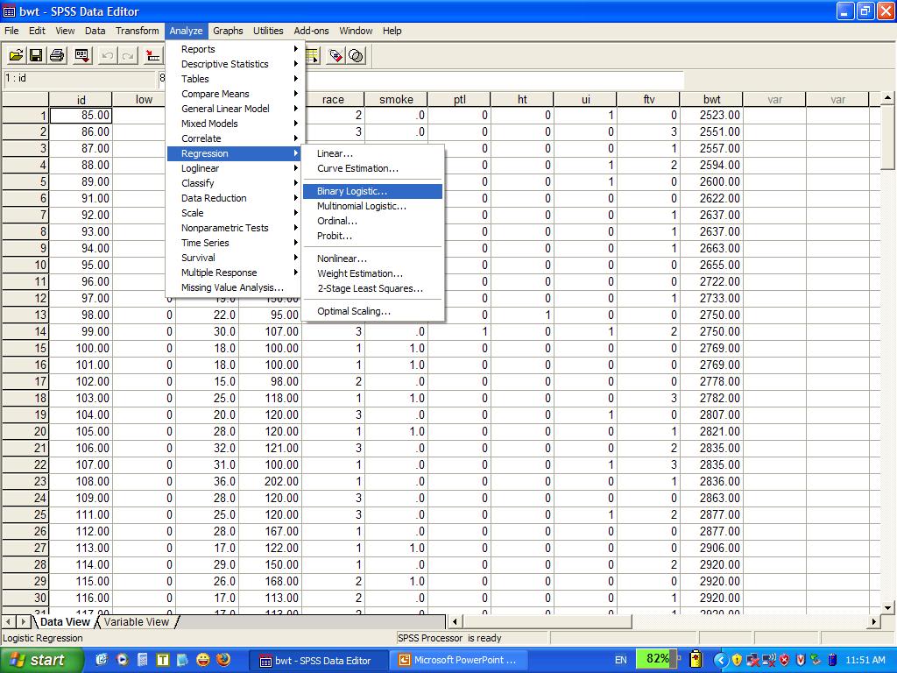Image resolution: width=897 pixels, height=673 pixels.
Task: Click the calculator quick launch icon
Action: click(x=143, y=660)
